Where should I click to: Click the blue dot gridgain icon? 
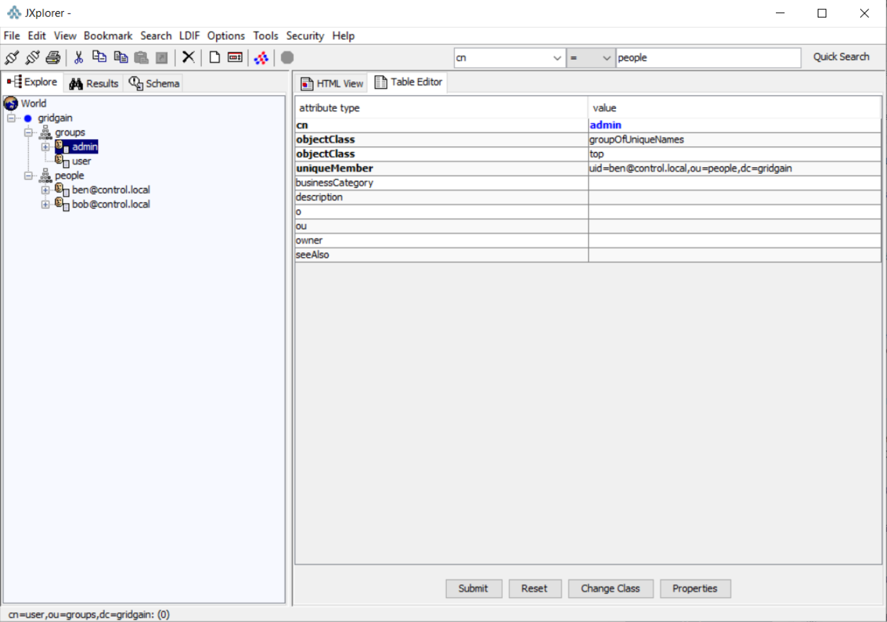tap(28, 118)
